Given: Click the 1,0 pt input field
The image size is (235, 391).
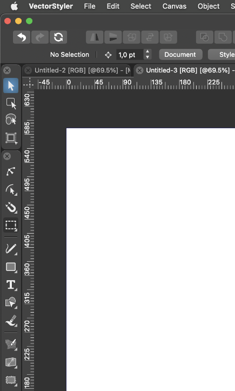Looking at the screenshot, I should [x=130, y=55].
